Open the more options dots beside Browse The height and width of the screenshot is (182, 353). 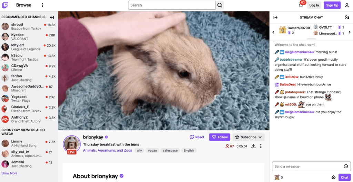[42, 5]
